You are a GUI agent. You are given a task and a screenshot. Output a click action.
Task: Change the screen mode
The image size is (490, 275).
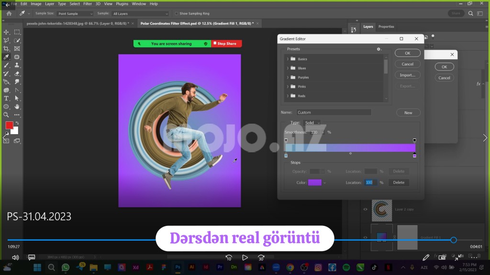pyautogui.click(x=17, y=141)
